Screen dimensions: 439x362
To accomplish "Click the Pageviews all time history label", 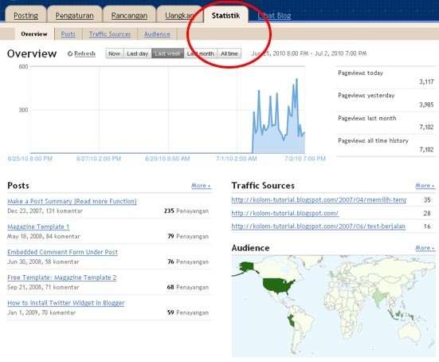I will point(373,140).
